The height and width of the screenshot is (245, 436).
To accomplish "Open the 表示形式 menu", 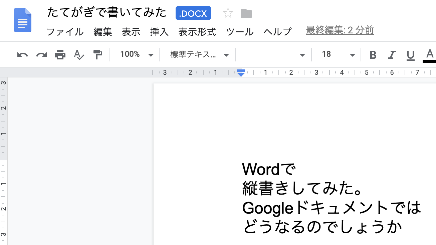I will pos(197,32).
